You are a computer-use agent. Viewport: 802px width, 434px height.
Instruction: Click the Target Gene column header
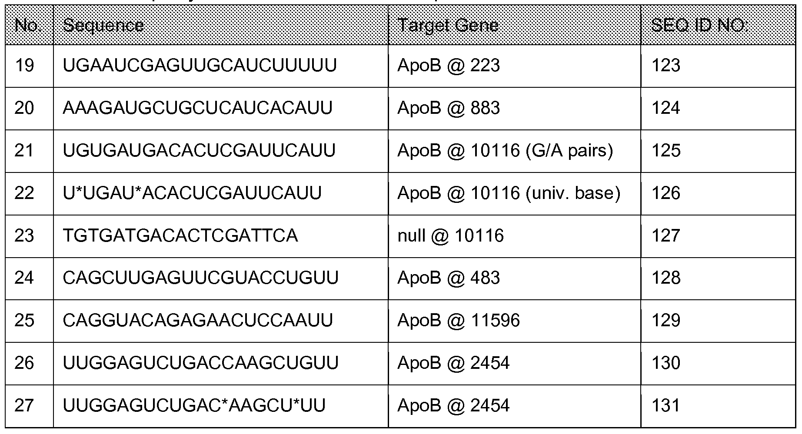point(448,26)
